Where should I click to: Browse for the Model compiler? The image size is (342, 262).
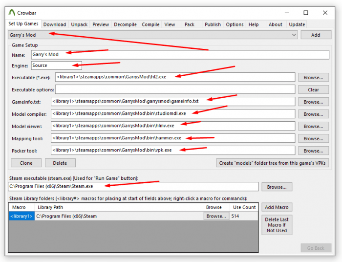pos(314,114)
